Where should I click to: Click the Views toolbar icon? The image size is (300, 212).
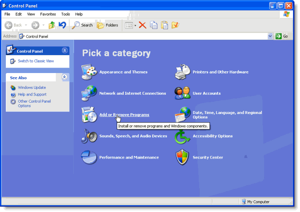(x=129, y=25)
